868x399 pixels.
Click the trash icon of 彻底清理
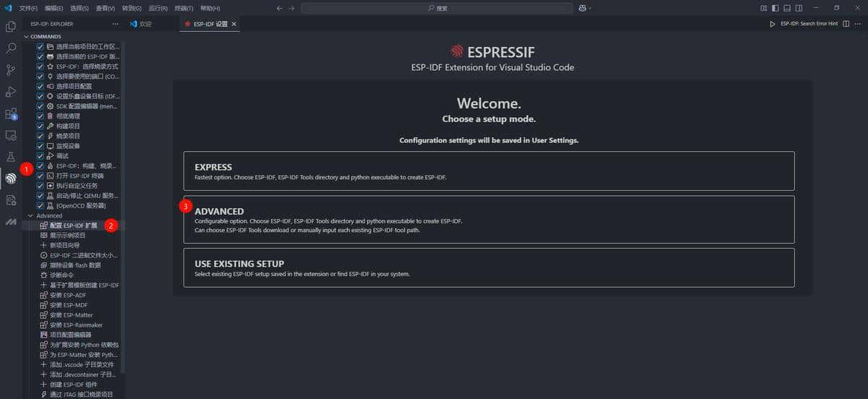50,116
